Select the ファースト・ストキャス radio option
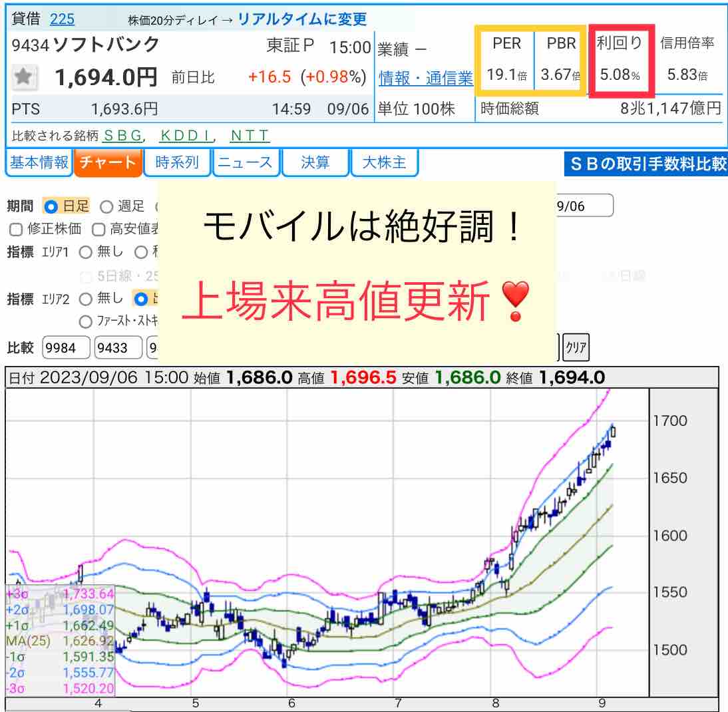Viewport: 728px width, 712px height. coord(85,321)
